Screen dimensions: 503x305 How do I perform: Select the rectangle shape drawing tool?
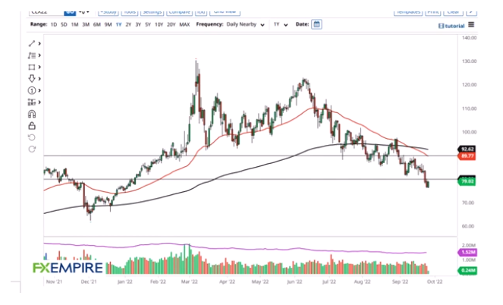click(x=32, y=67)
